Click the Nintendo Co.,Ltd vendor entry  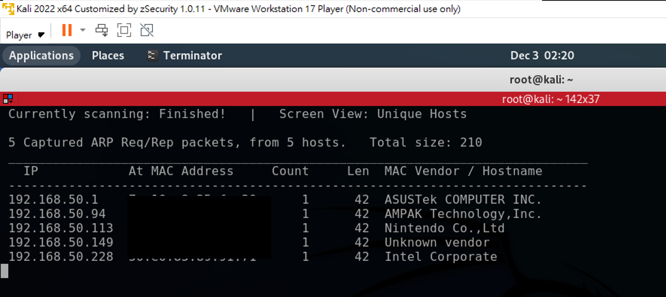[444, 228]
